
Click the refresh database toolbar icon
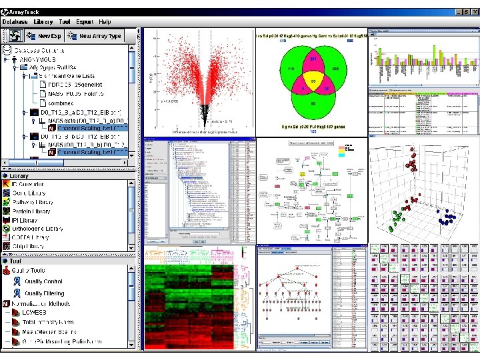click(x=15, y=36)
